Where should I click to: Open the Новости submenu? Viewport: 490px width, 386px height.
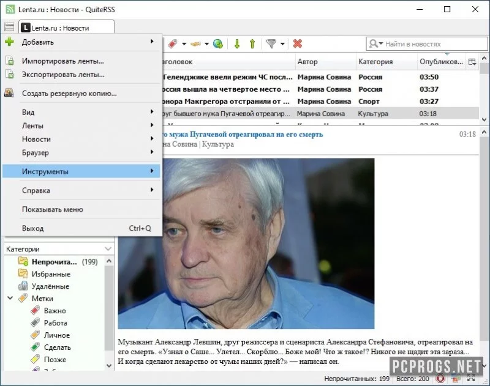tap(81, 139)
